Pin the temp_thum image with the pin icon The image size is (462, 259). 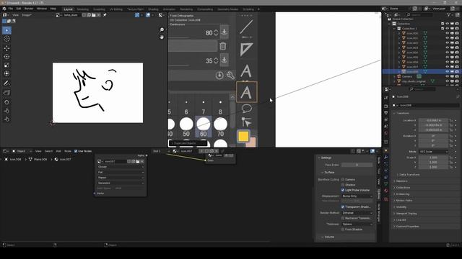[105, 15]
